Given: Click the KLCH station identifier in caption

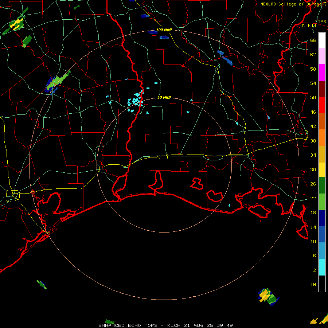Looking at the screenshot, I should pos(173,325).
